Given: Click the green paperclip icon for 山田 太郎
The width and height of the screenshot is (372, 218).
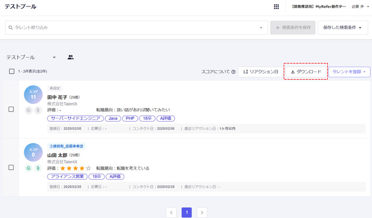Looking at the screenshot, I should point(38,168).
